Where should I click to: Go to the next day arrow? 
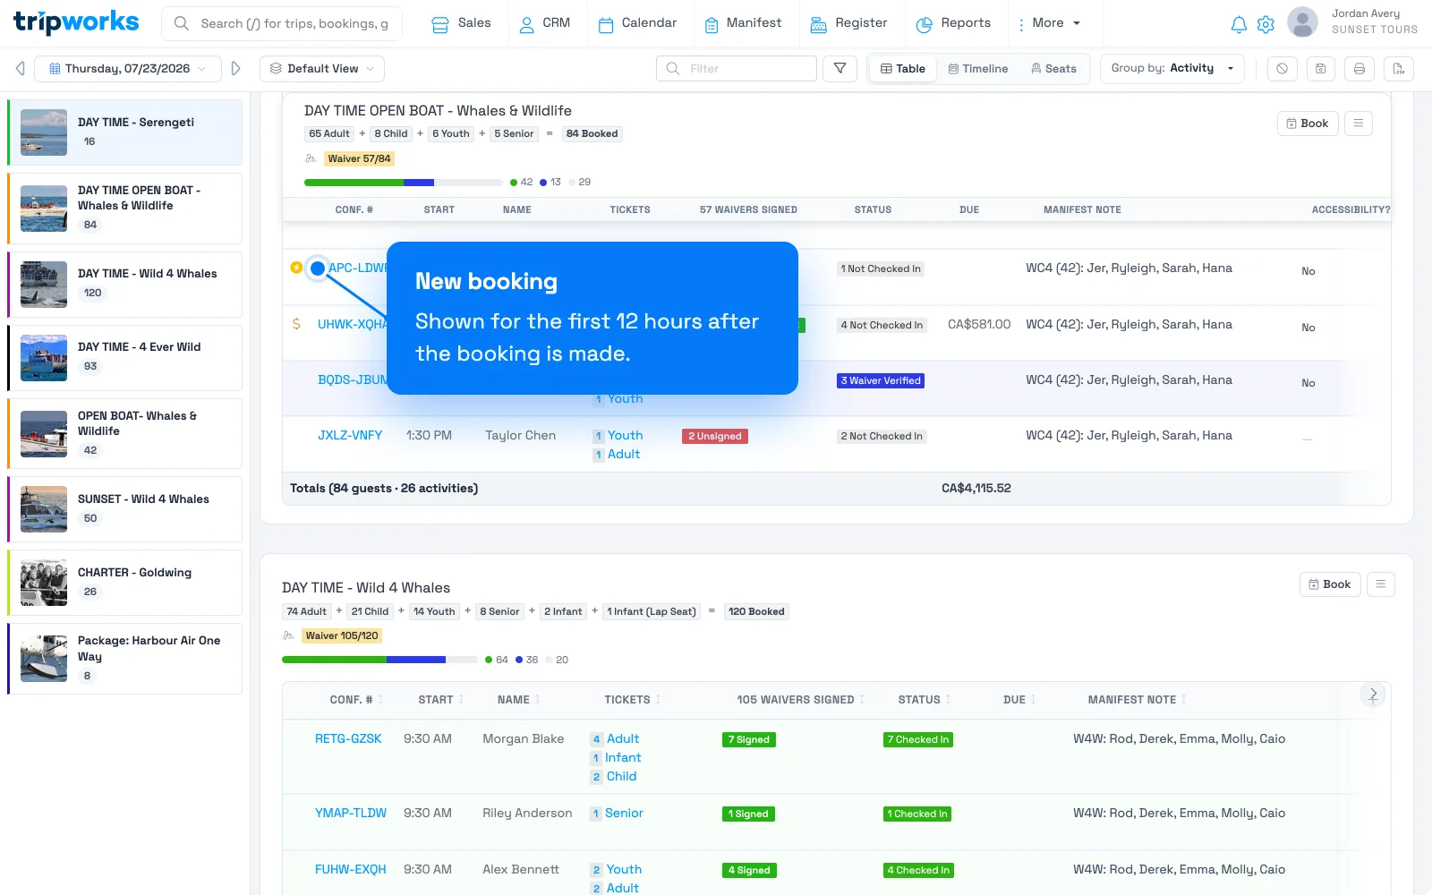click(x=236, y=69)
